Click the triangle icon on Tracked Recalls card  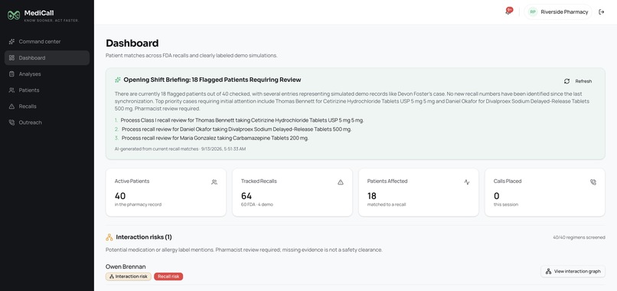click(341, 182)
